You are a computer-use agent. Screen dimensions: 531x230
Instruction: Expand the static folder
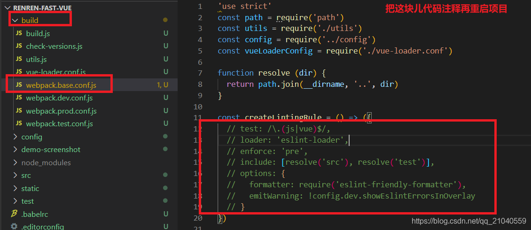(x=15, y=188)
